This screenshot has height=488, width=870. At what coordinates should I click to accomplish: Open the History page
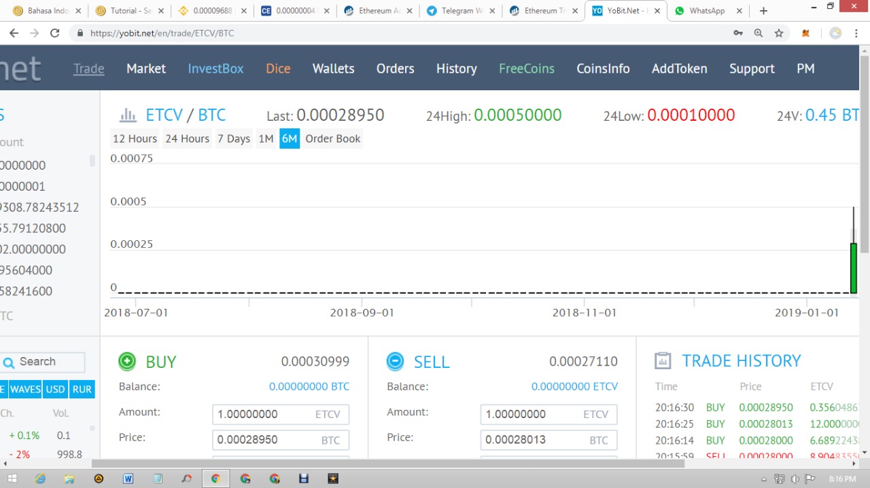point(456,69)
